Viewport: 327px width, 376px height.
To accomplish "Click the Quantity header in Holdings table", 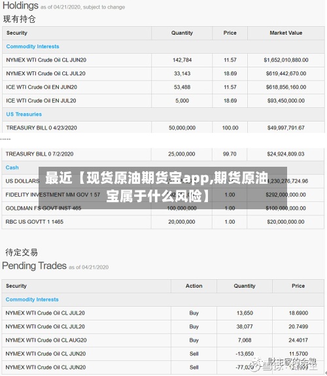I will pos(182,33).
